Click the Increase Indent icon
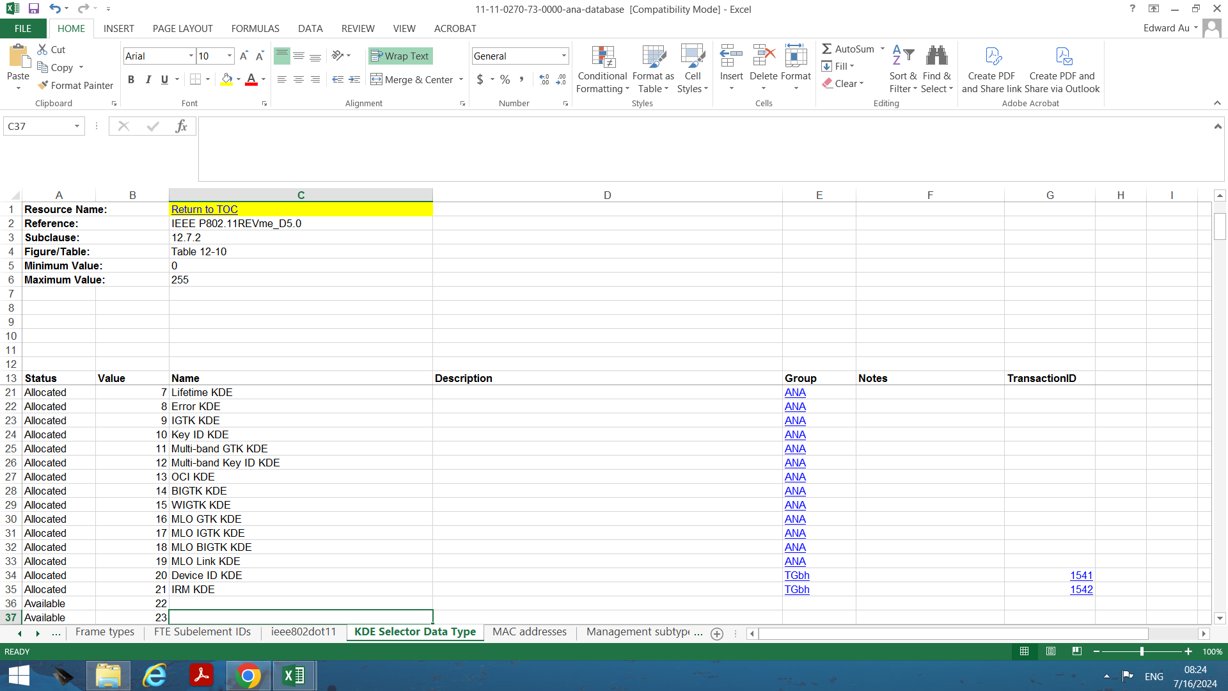The height and width of the screenshot is (691, 1228). click(354, 79)
